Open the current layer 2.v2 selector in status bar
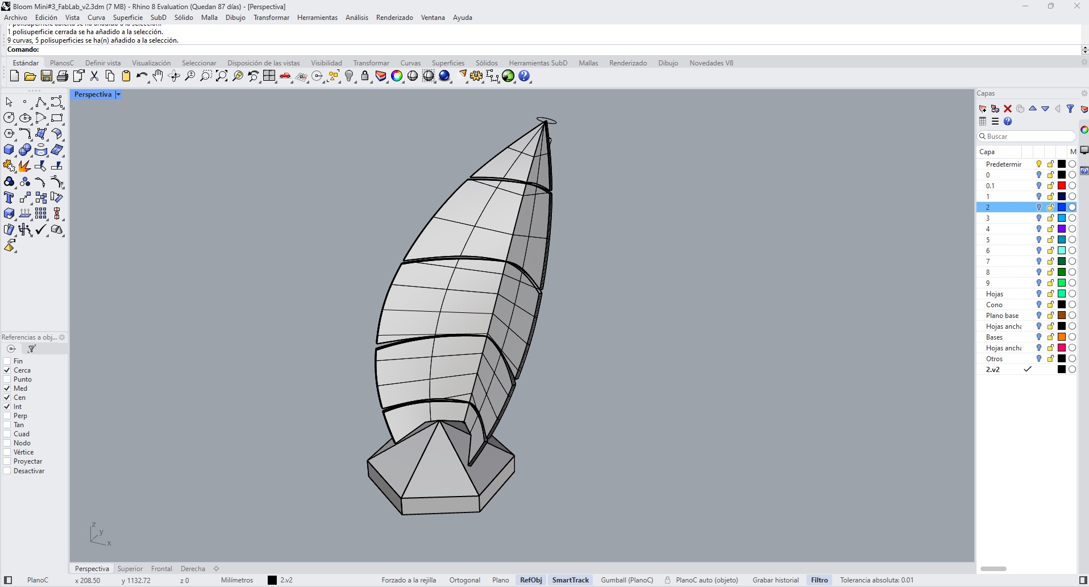1089x587 pixels. point(280,580)
